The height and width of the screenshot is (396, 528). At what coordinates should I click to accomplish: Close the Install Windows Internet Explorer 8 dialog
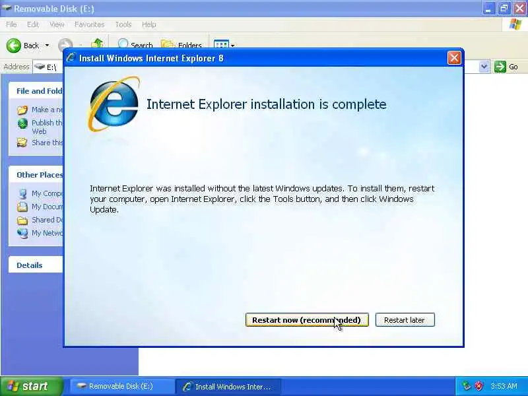pos(454,58)
